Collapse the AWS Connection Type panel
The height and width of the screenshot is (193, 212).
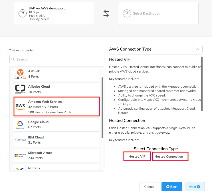tap(197, 49)
